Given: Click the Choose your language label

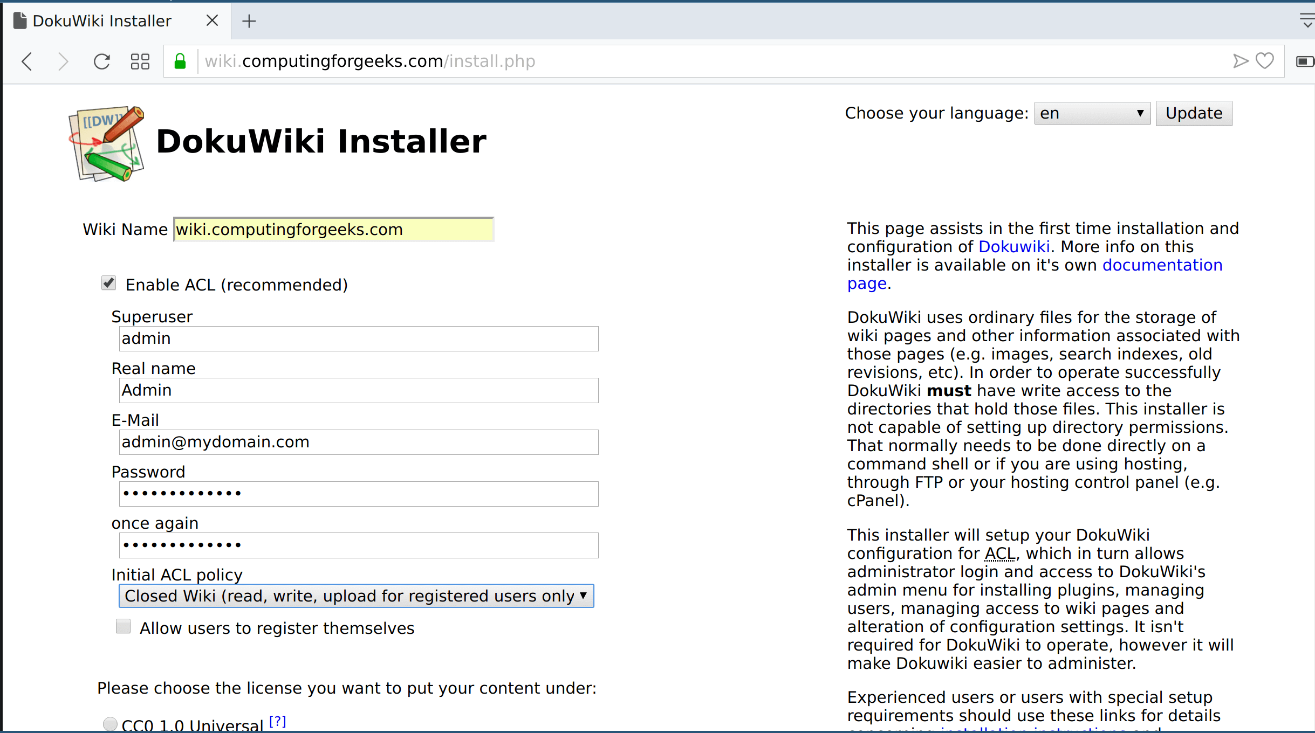Looking at the screenshot, I should pyautogui.click(x=937, y=113).
